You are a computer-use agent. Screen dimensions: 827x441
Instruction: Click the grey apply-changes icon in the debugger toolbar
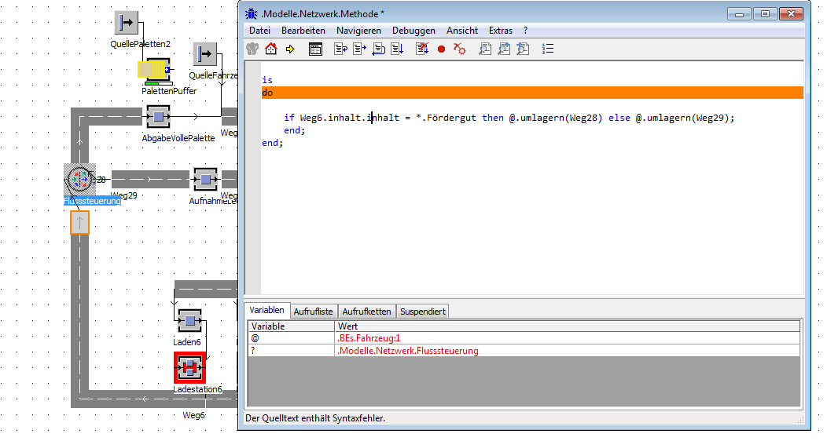(252, 49)
